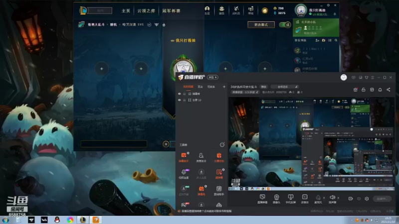Click the 修改 button beside stream title

click(264, 87)
